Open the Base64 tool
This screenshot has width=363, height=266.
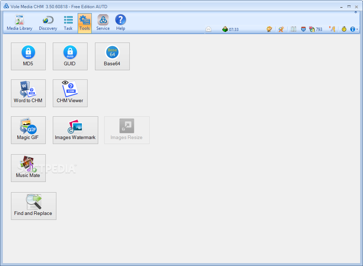click(112, 56)
